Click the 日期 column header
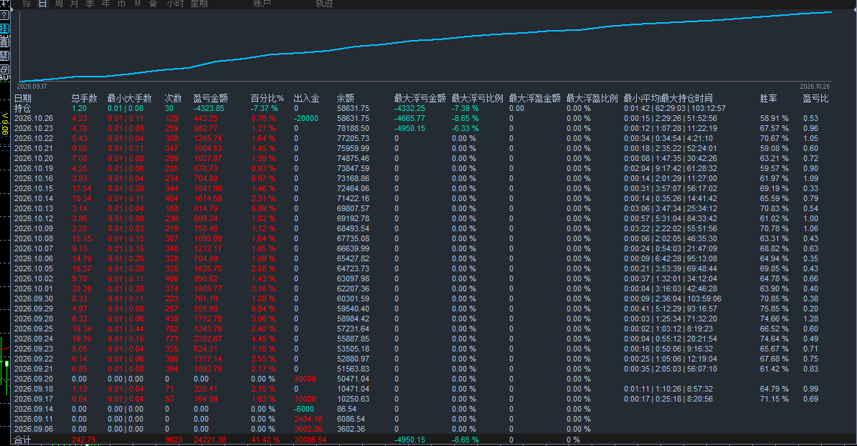857x446 pixels. pos(23,98)
